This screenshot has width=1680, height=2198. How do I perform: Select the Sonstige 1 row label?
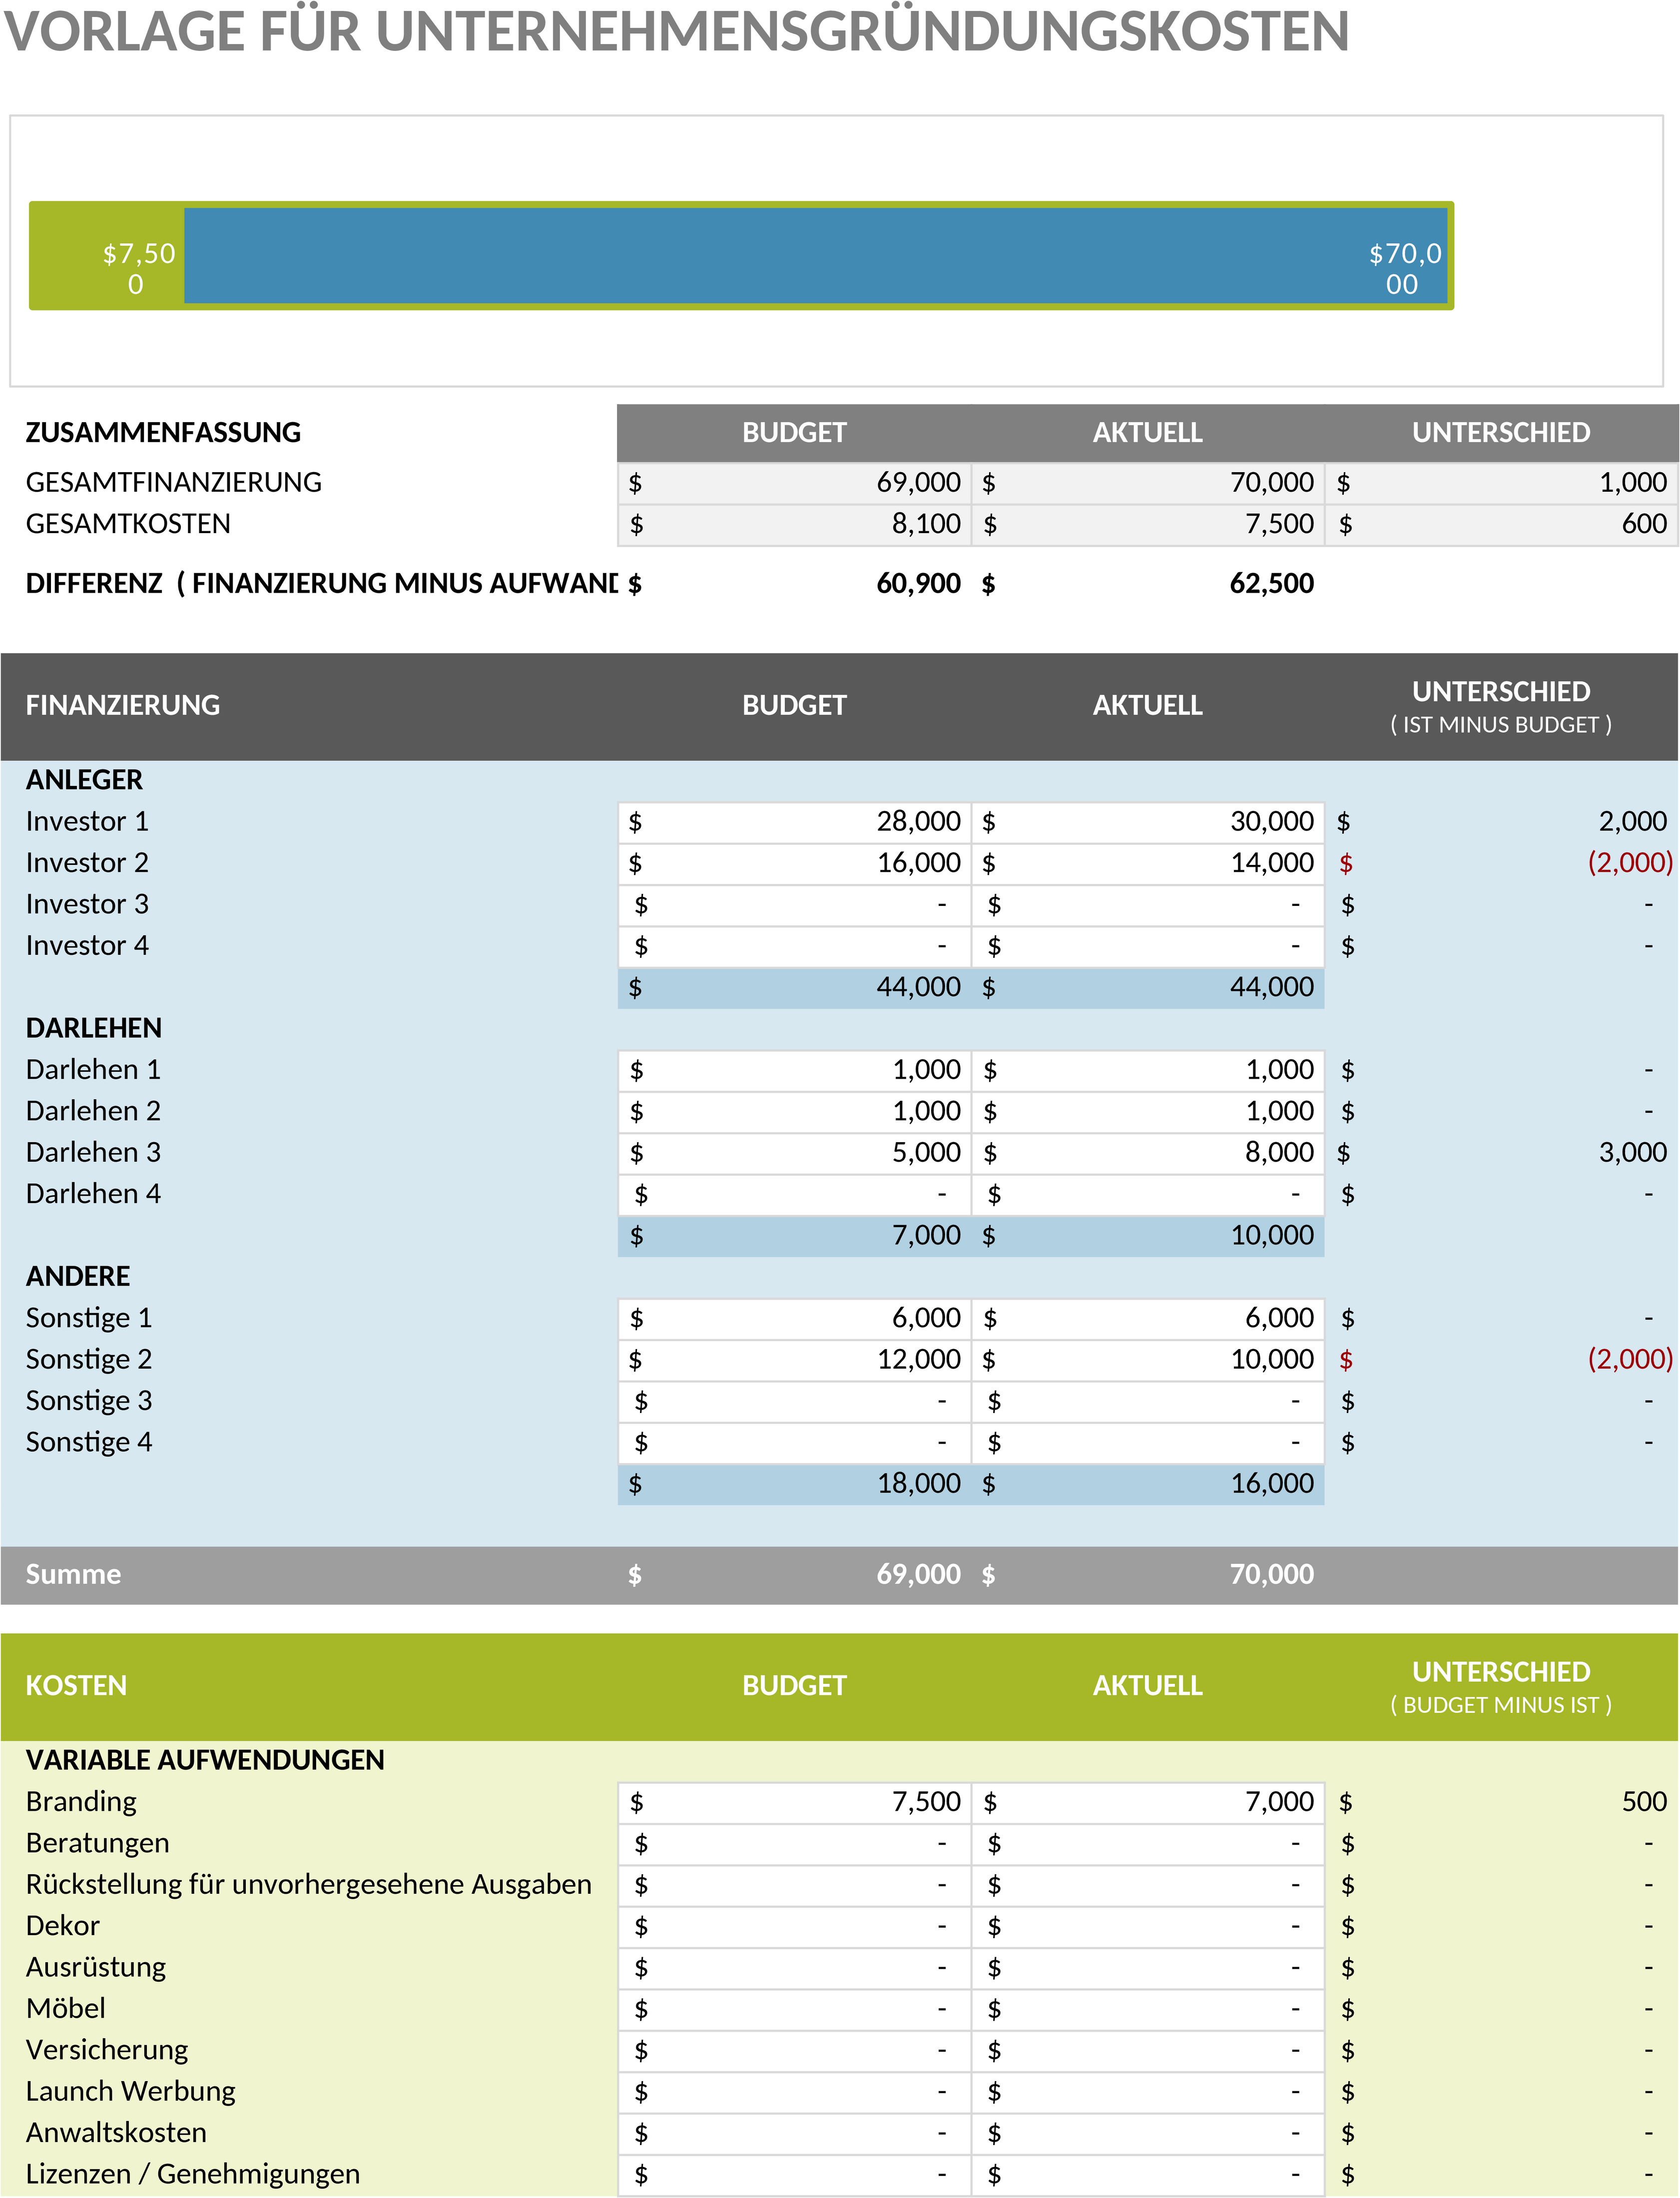[x=89, y=1318]
